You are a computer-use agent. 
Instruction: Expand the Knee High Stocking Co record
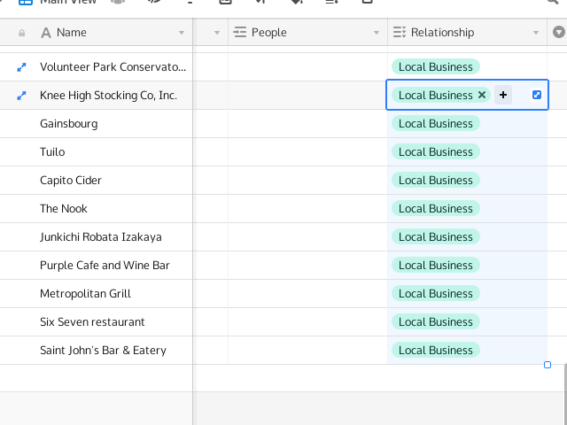[21, 96]
